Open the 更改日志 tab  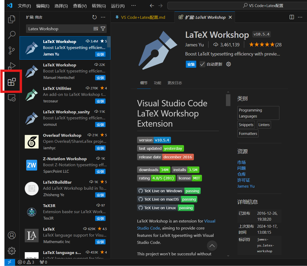click(175, 83)
